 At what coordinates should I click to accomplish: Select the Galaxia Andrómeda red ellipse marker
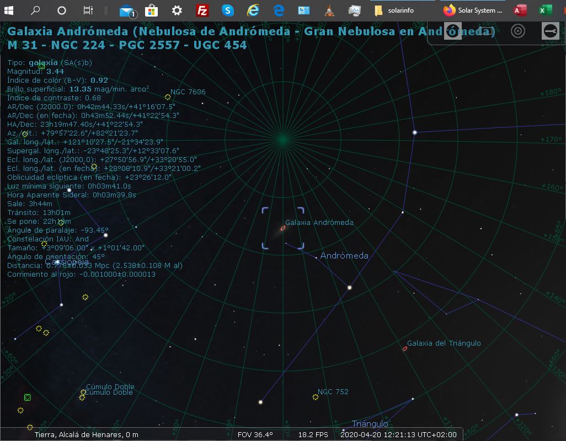pos(283,228)
